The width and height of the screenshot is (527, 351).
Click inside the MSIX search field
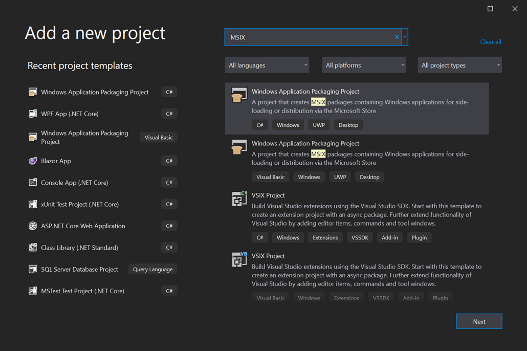(307, 37)
